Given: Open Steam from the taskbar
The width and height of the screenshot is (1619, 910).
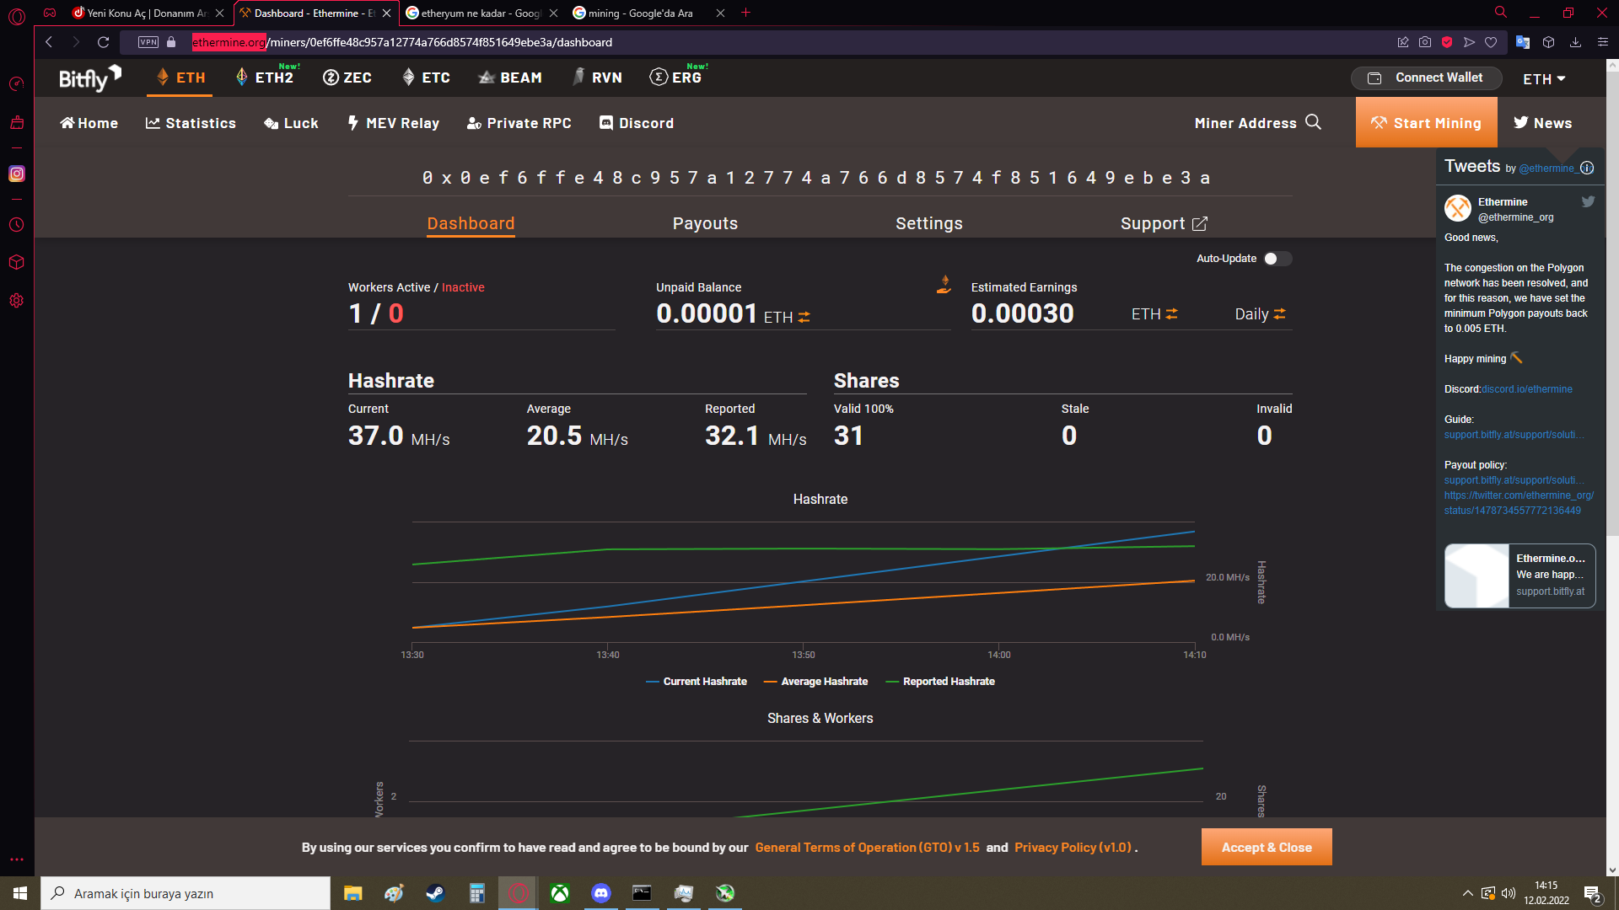Looking at the screenshot, I should (x=435, y=893).
